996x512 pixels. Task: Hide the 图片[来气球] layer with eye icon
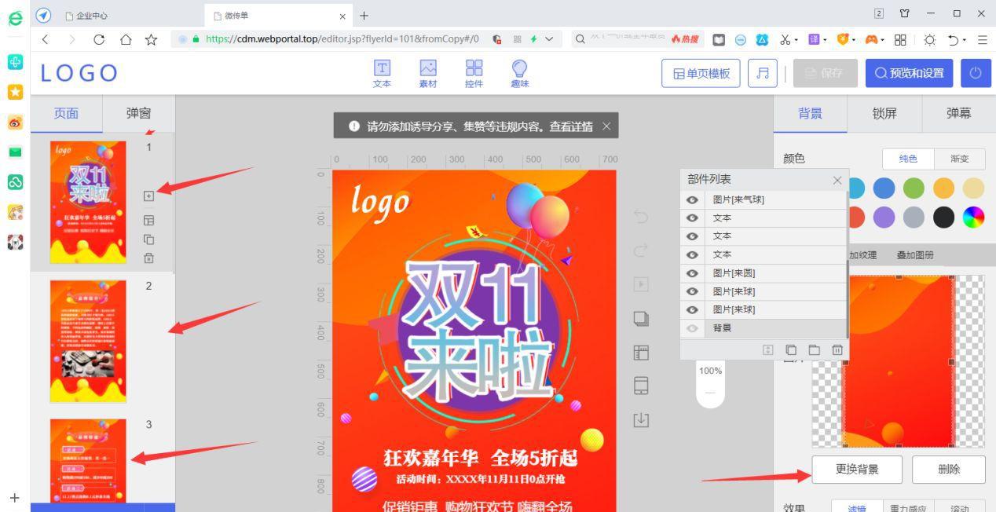[x=692, y=200]
